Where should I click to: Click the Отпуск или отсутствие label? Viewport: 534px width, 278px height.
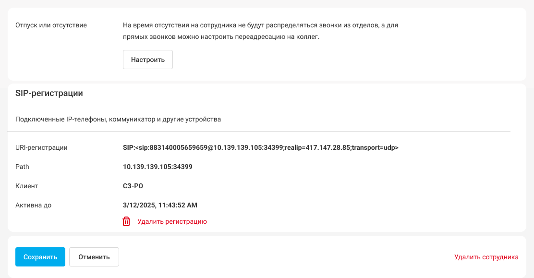coord(51,25)
